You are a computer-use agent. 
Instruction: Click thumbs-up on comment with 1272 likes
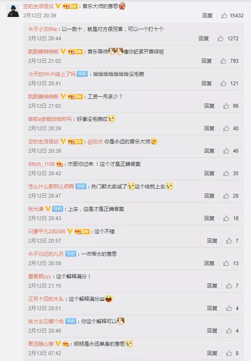(220, 38)
